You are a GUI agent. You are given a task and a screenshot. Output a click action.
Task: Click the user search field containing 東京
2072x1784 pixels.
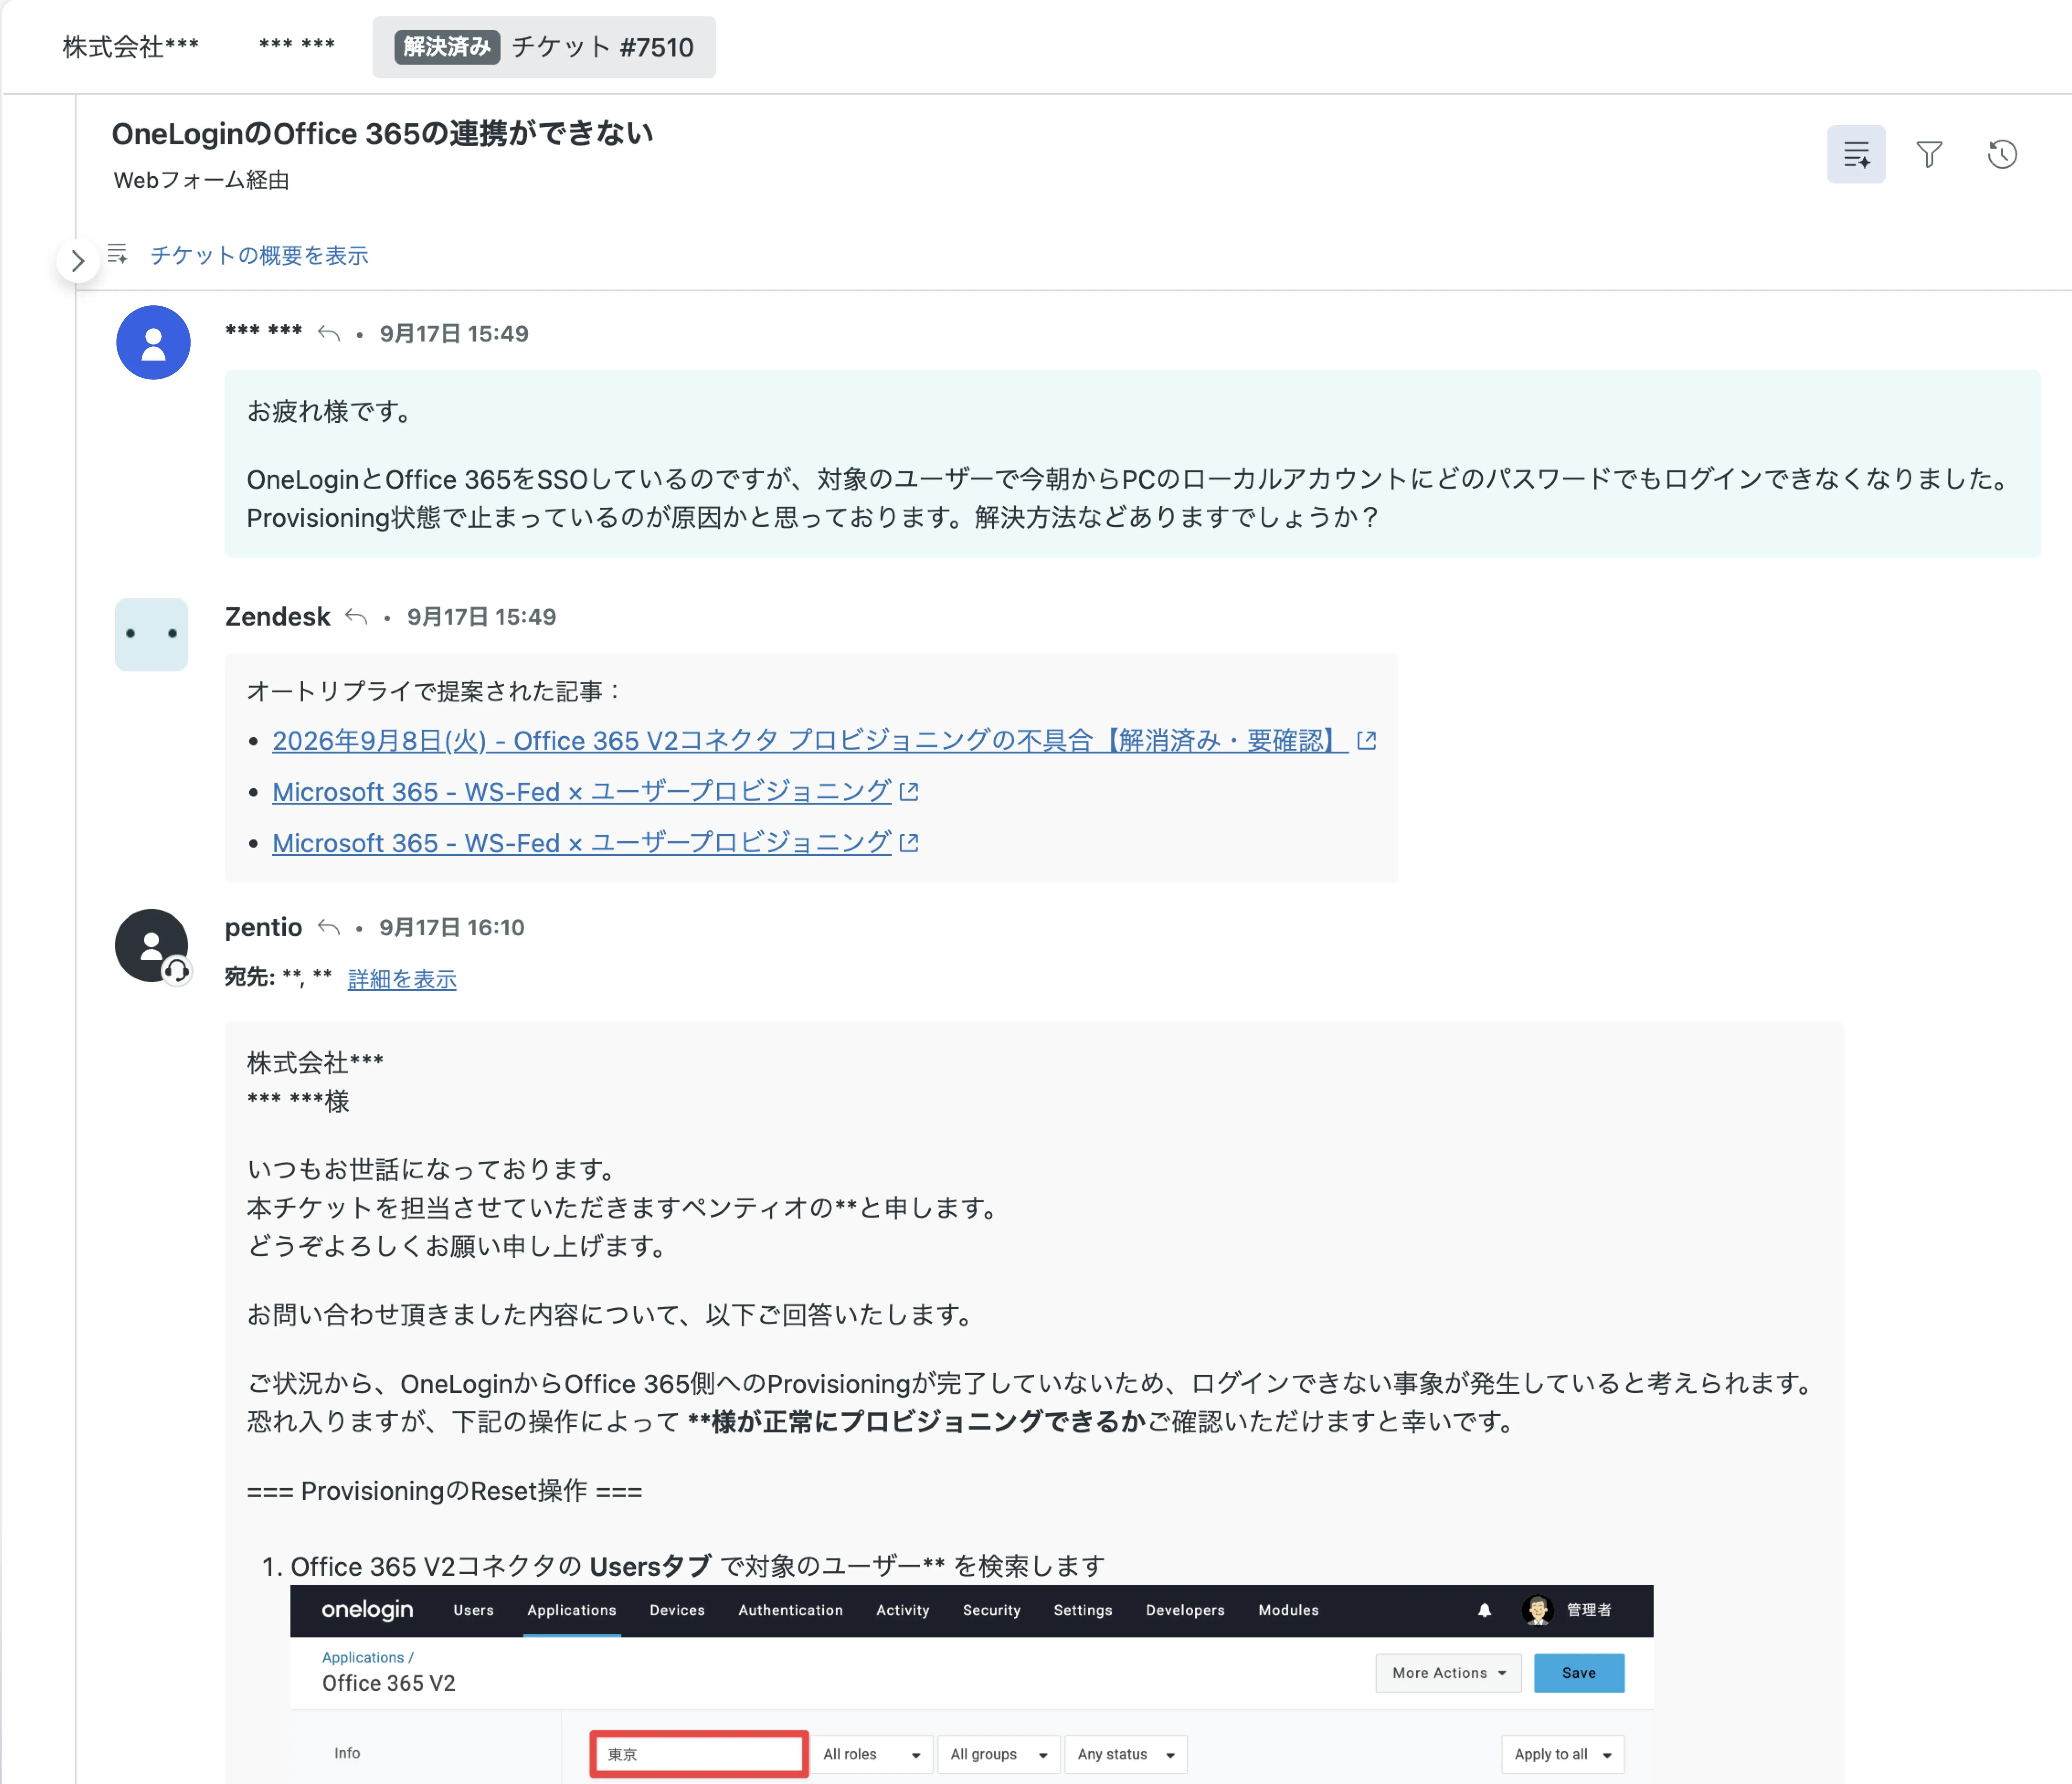point(699,1754)
